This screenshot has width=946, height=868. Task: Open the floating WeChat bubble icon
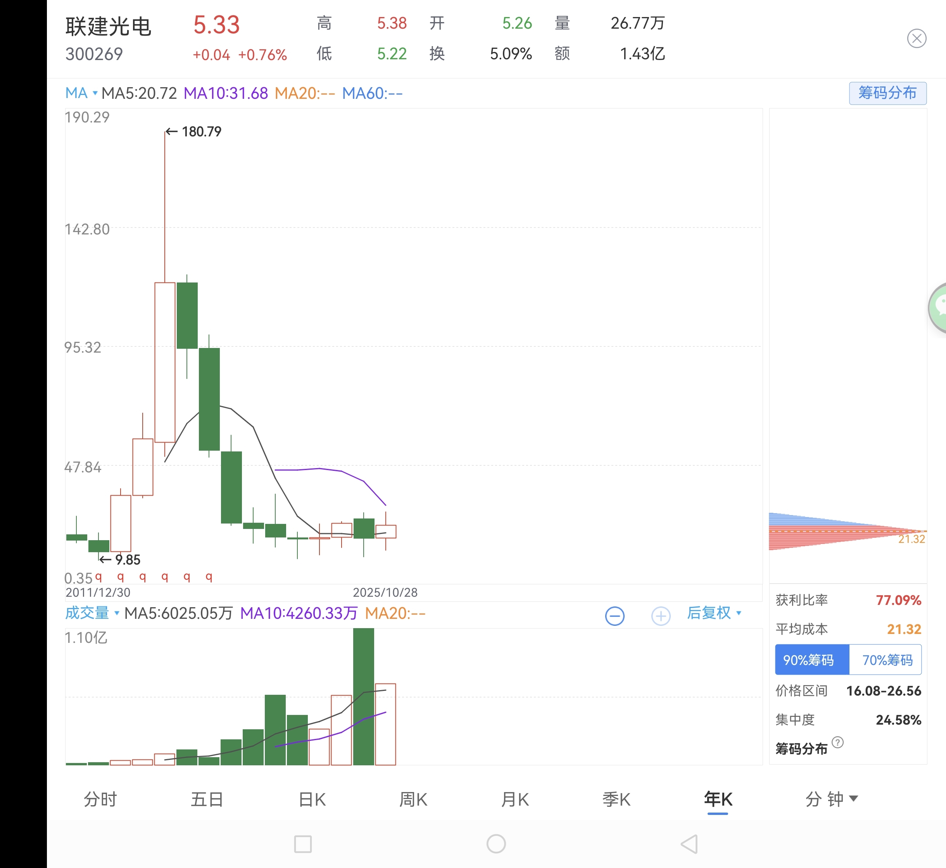tap(939, 308)
